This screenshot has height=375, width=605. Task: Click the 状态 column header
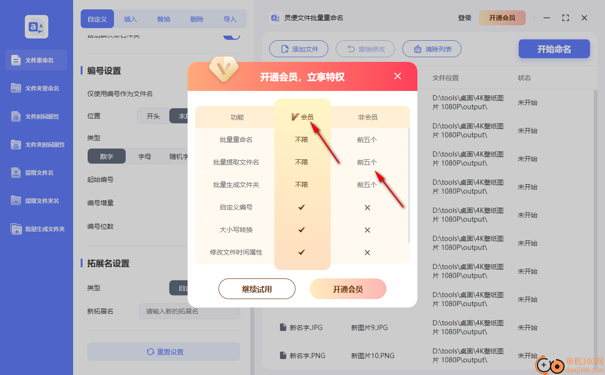click(x=524, y=78)
